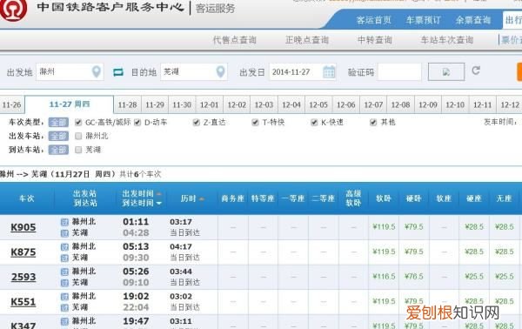The width and height of the screenshot is (522, 329).
Task: Toggle 其他 train type checkbox
Action: tap(373, 123)
